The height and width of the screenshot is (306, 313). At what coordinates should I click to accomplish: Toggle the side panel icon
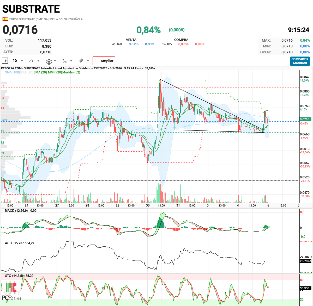[x=5, y=61]
